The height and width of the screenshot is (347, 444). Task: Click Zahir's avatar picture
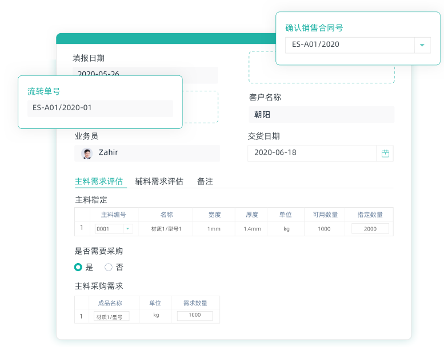tap(87, 153)
